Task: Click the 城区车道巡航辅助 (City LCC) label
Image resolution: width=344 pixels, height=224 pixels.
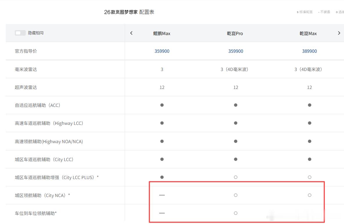Action: 44,160
